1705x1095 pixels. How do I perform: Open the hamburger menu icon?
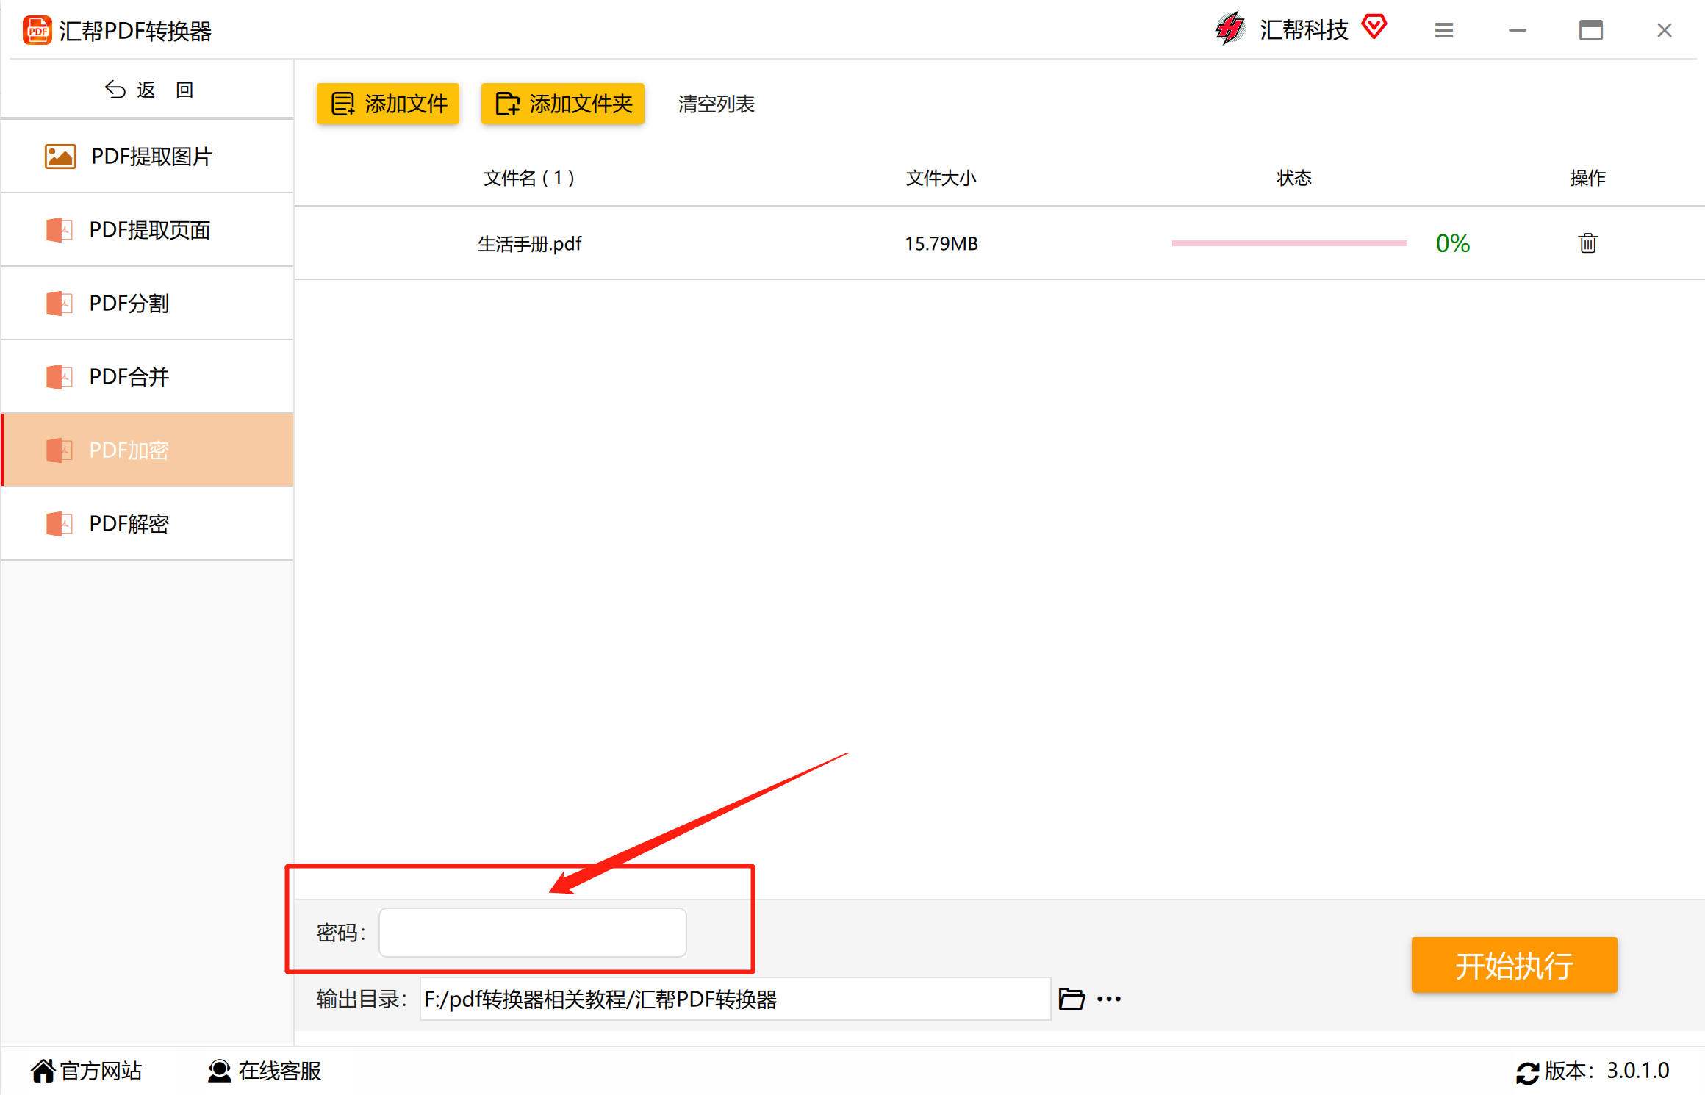[1443, 30]
